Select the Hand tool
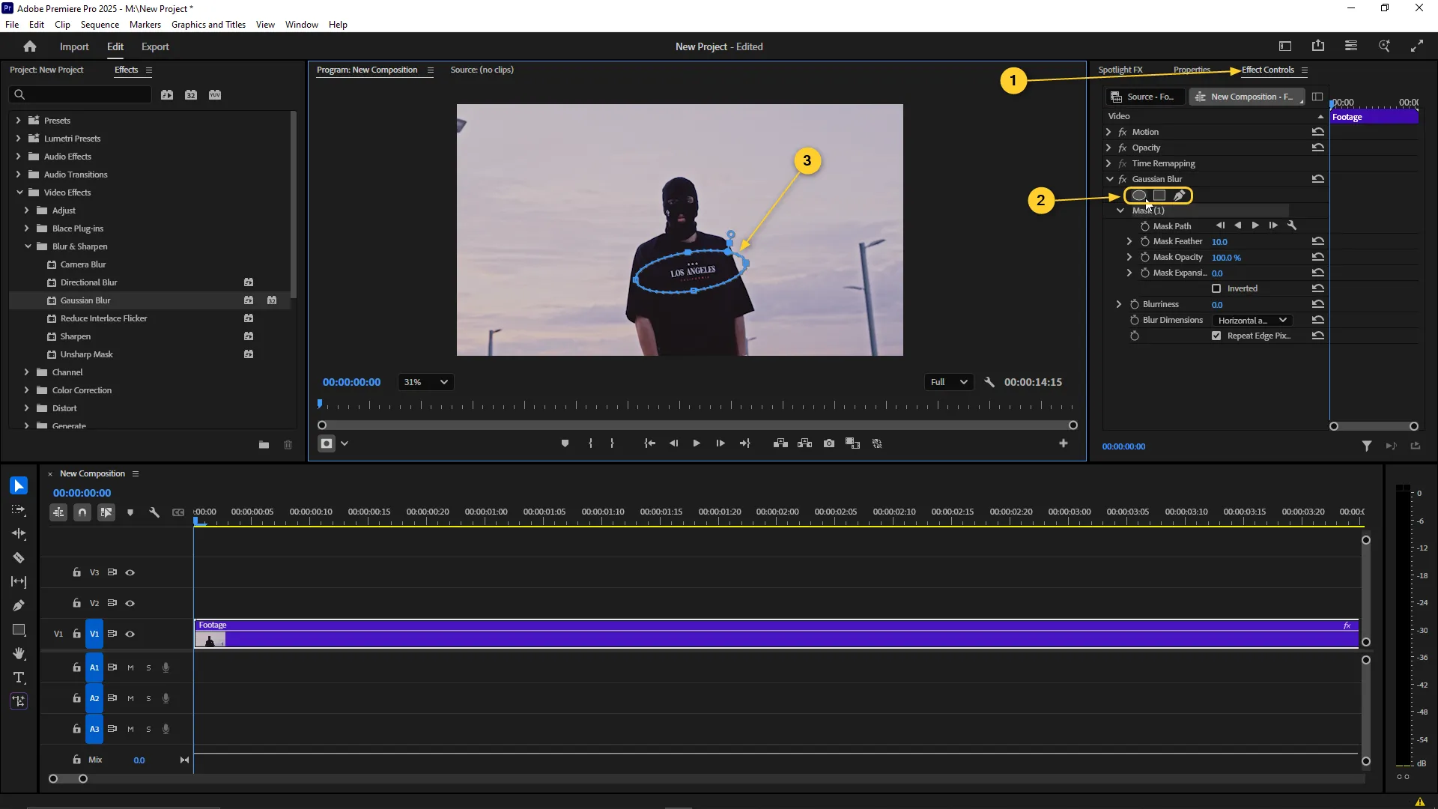Image resolution: width=1438 pixels, height=809 pixels. 19,654
